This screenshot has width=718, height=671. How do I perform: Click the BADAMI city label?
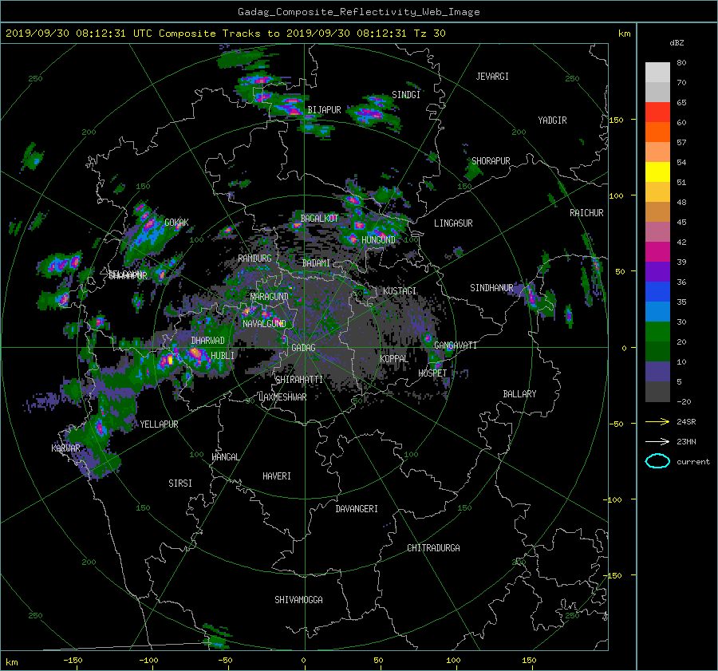coord(316,263)
